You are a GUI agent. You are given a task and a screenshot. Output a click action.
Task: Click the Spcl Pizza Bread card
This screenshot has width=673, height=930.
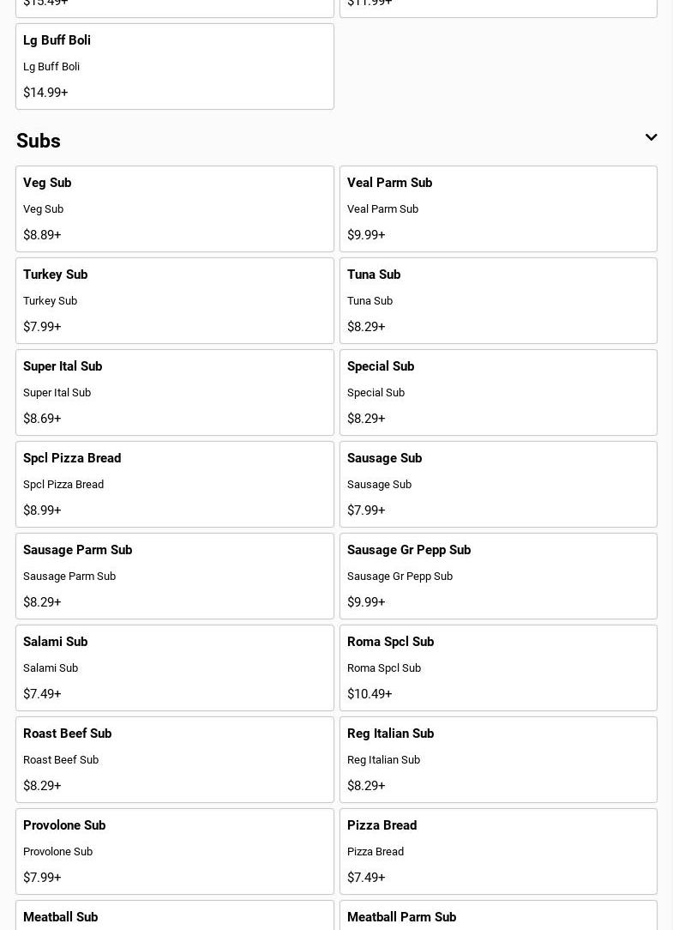point(174,484)
